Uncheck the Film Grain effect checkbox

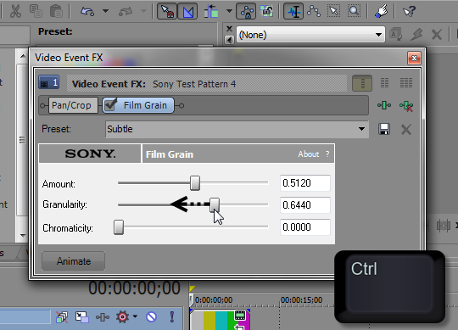click(x=110, y=104)
